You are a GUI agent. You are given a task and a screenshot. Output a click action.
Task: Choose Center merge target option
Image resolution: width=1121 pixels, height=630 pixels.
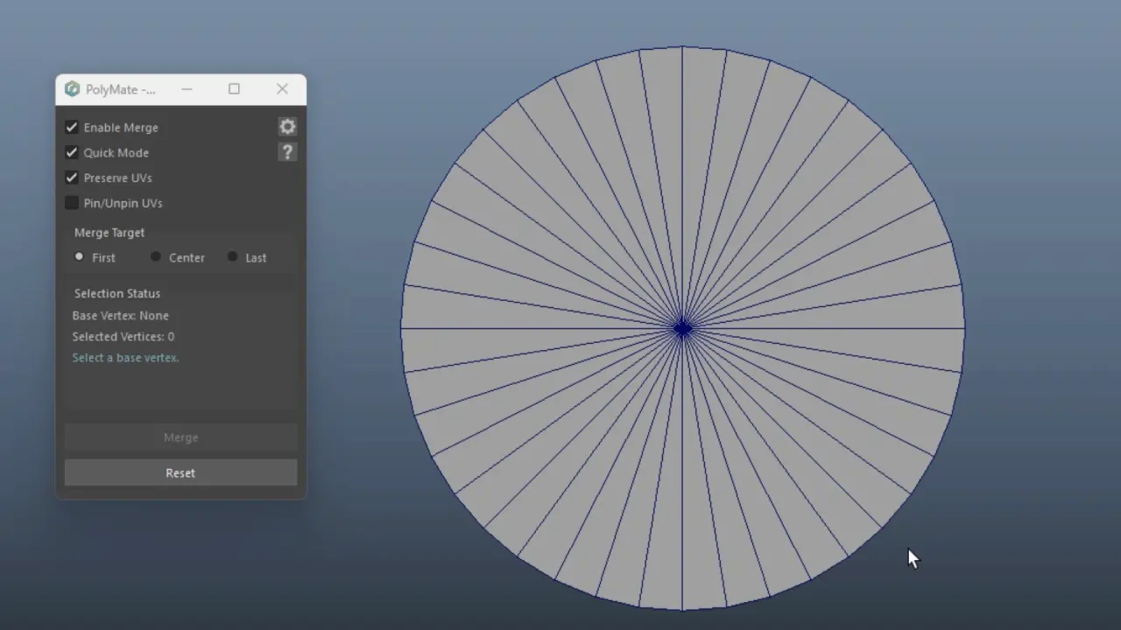156,257
